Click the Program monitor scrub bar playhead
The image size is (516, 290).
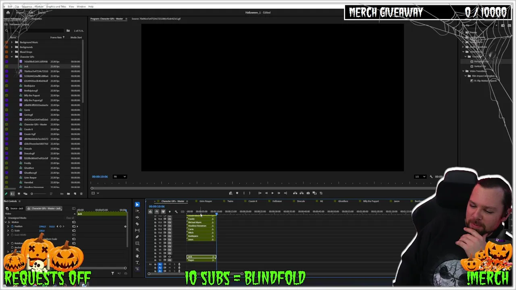[92, 188]
